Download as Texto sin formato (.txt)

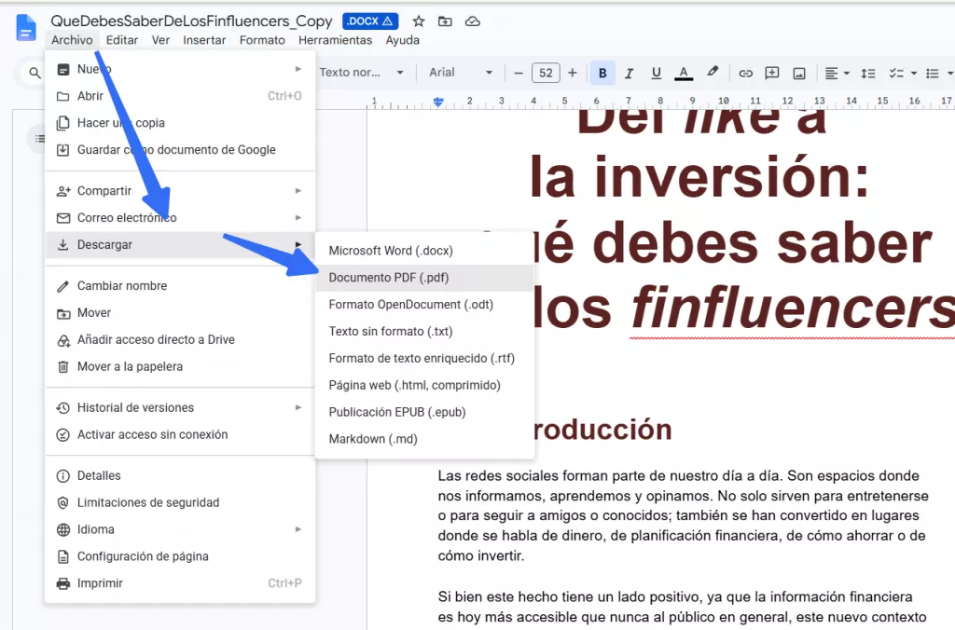coord(424,331)
